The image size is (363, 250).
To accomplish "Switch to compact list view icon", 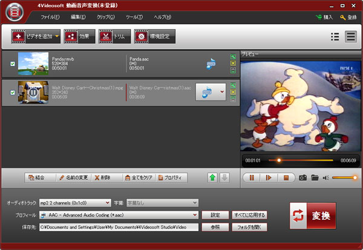I will [x=335, y=36].
